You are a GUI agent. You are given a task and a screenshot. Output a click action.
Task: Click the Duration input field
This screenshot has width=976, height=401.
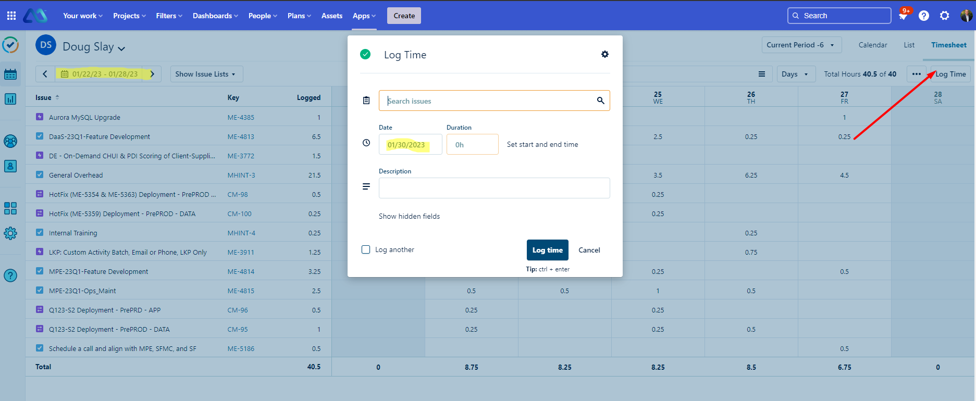tap(472, 144)
